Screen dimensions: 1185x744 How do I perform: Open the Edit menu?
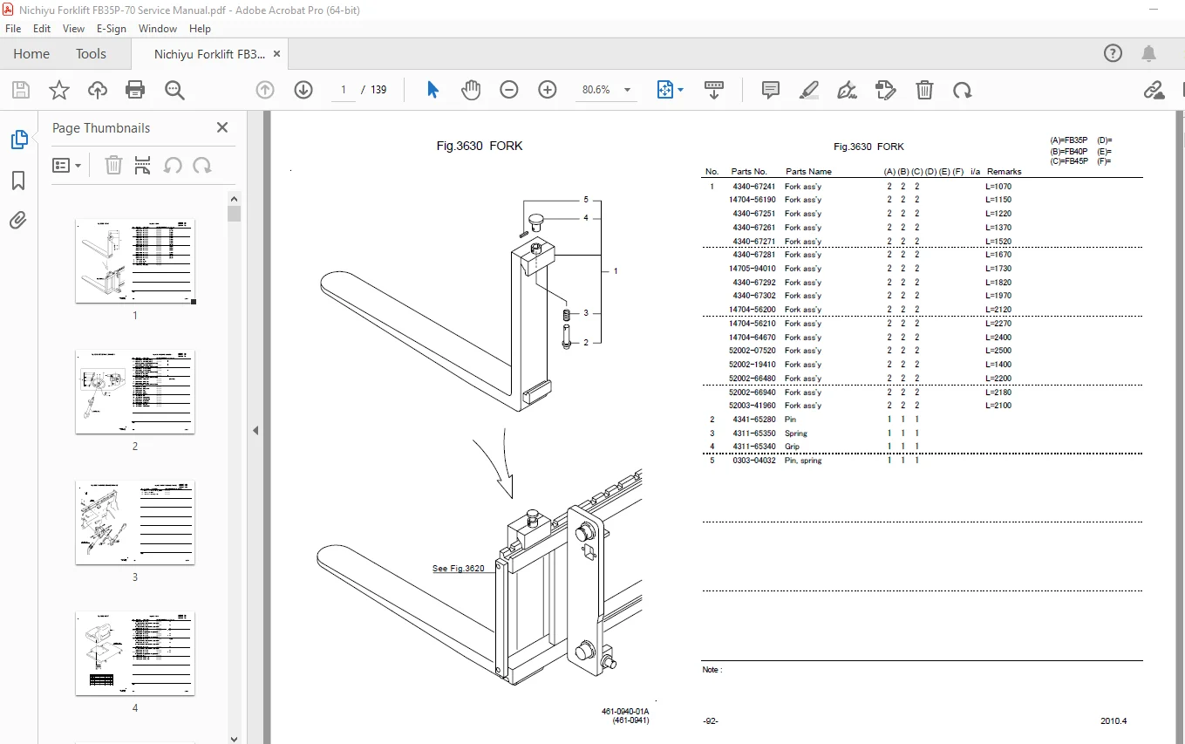pos(42,29)
